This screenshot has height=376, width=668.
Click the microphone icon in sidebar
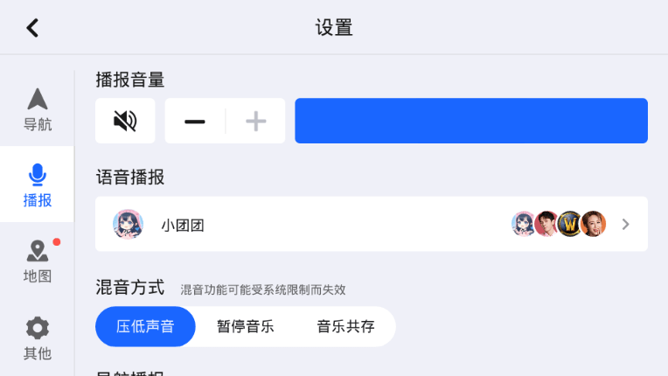pos(37,175)
